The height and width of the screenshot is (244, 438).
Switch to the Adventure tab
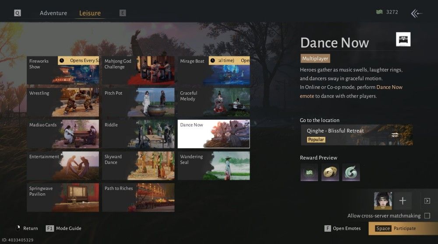(53, 13)
